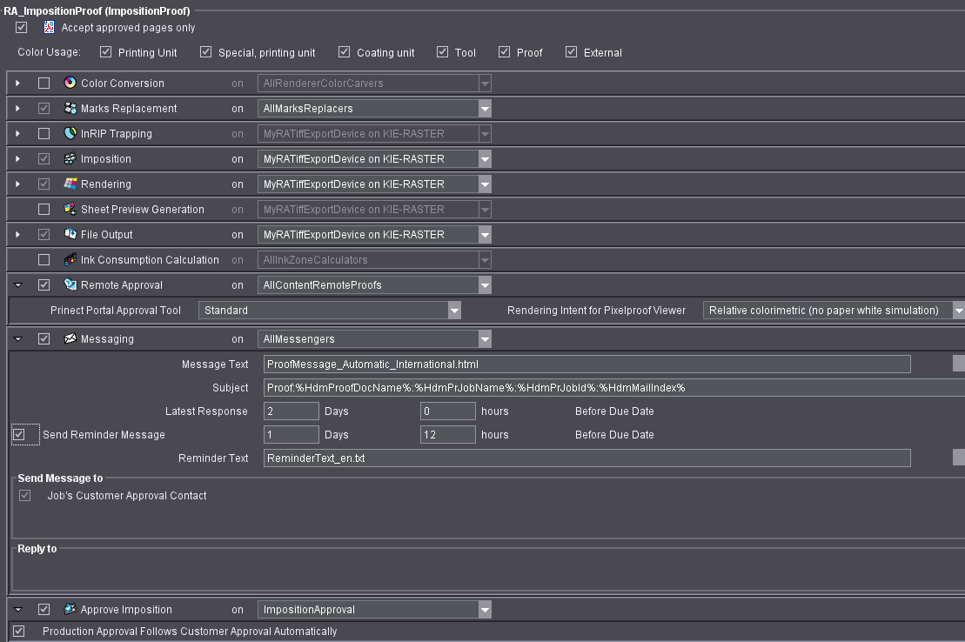Image resolution: width=965 pixels, height=642 pixels.
Task: Open the Prinect Portal Approval Tool dropdown
Action: point(453,311)
